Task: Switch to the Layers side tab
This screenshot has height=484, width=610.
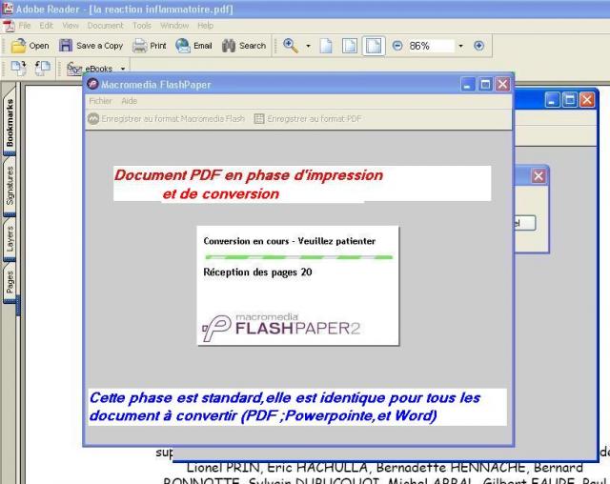Action: click(10, 238)
